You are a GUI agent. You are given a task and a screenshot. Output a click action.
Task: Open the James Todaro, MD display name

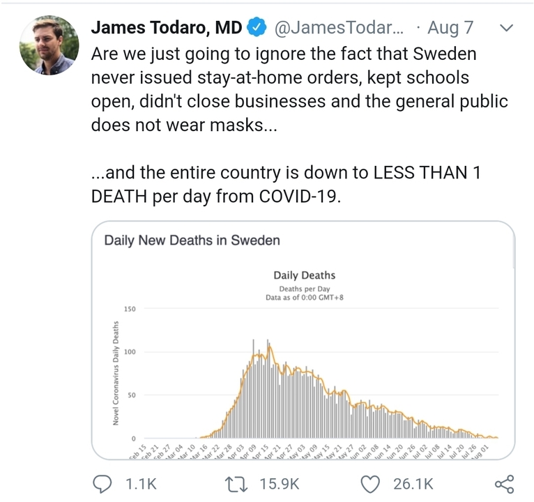[167, 28]
